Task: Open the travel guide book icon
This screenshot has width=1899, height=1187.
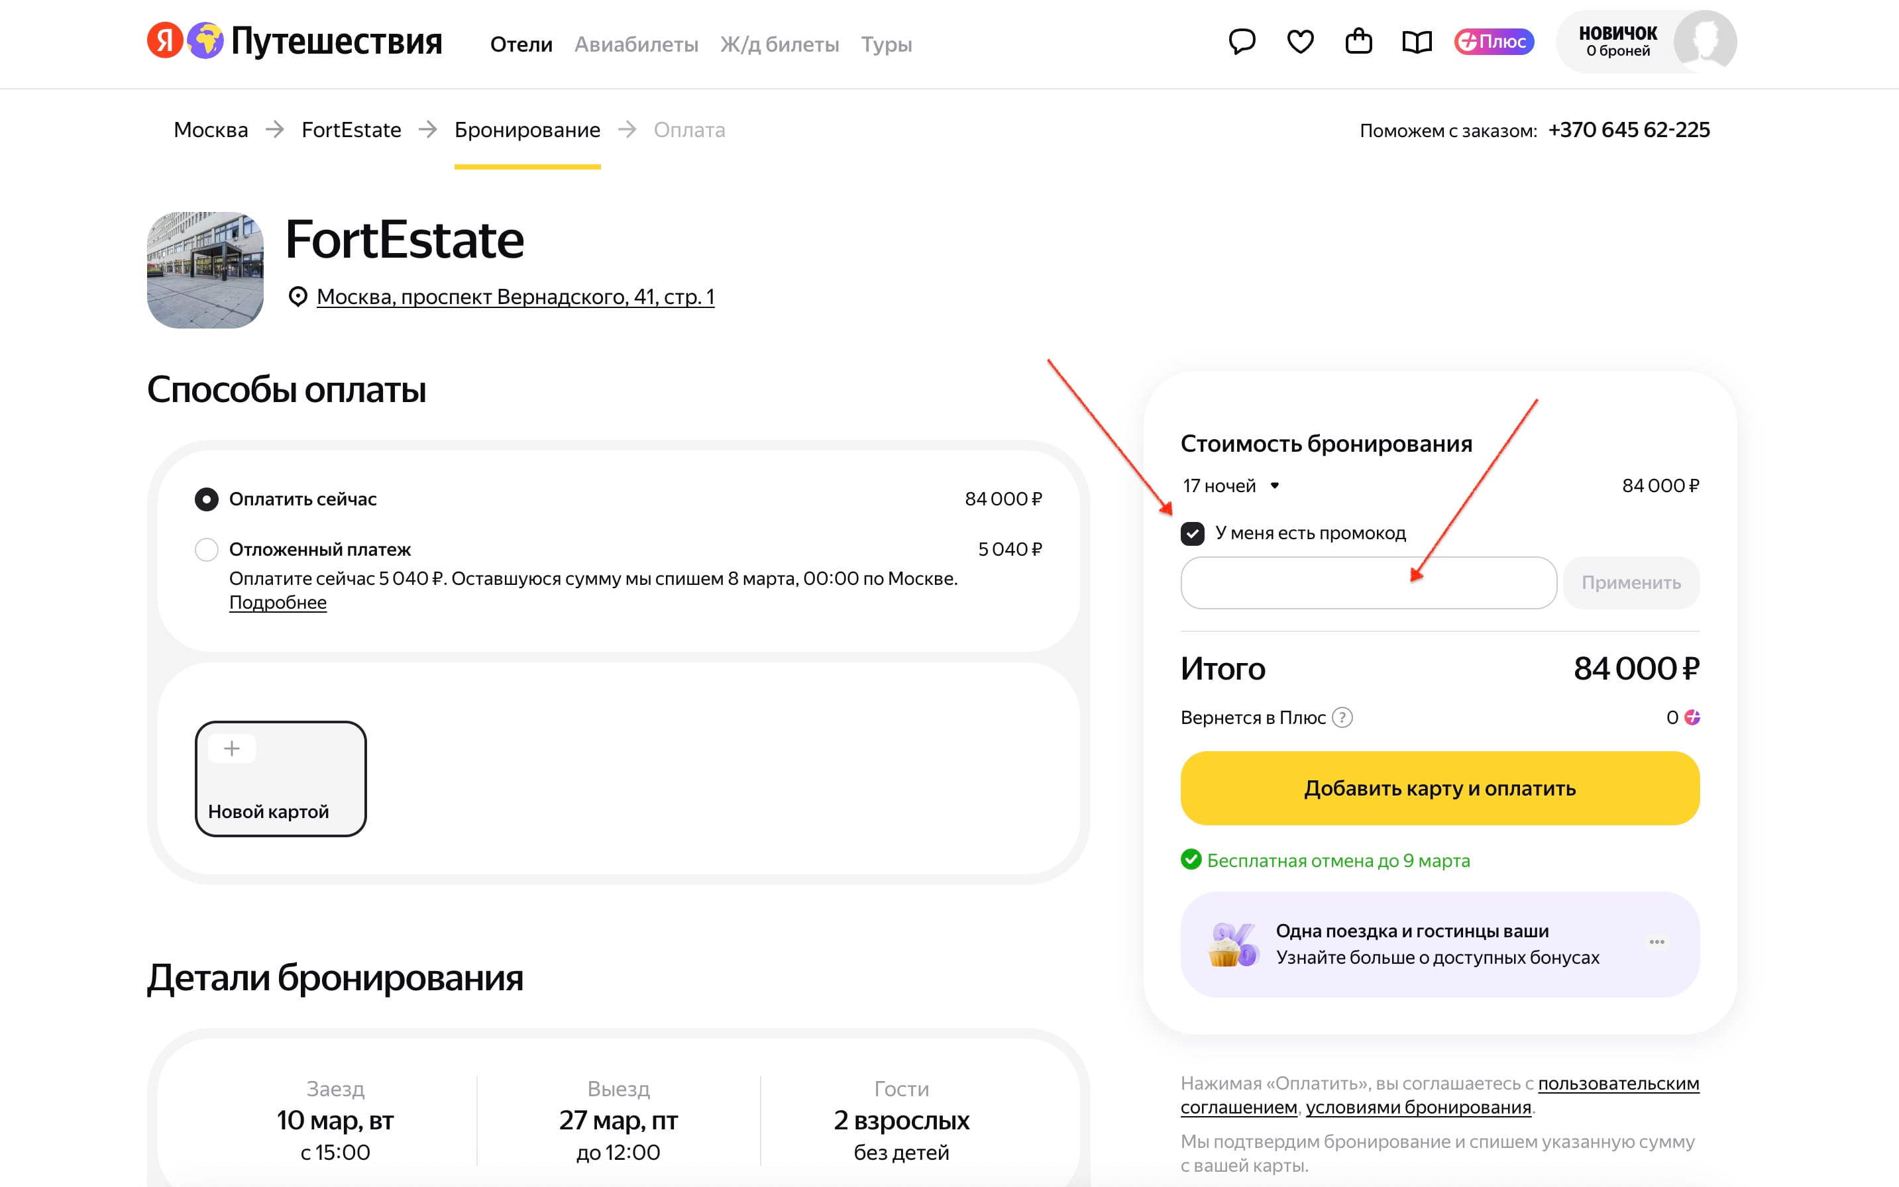Action: [1417, 42]
